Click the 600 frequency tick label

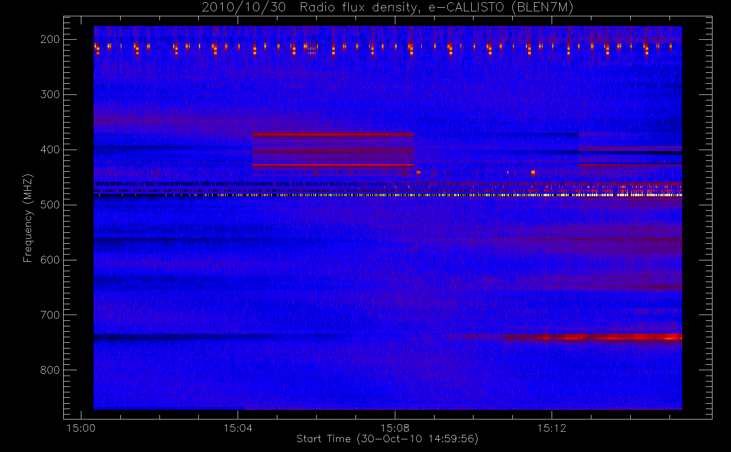point(50,260)
